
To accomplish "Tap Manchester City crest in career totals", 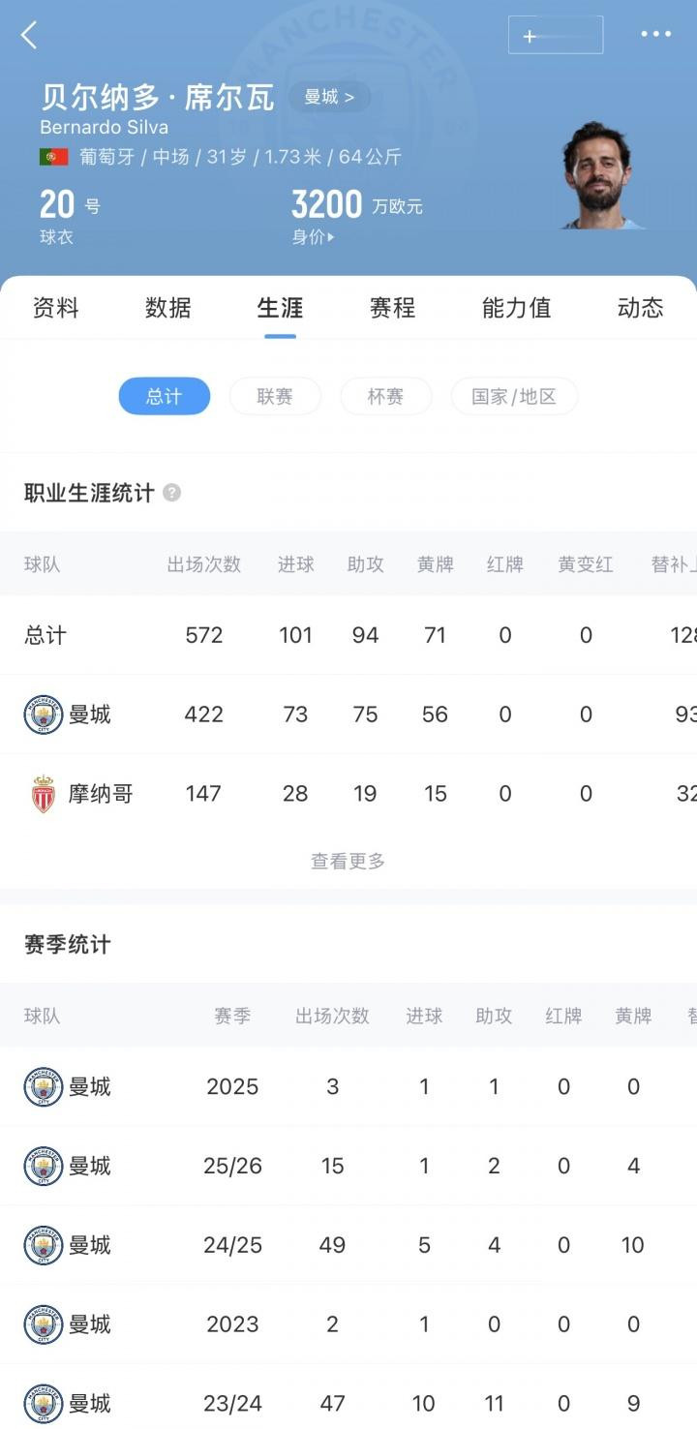I will [43, 714].
